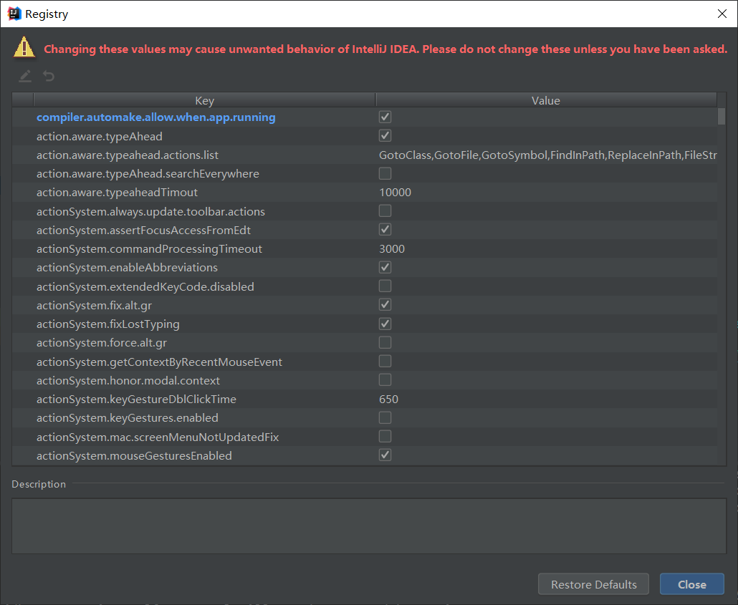Toggle actionSystem.enableAbbreviations checkbox
Screen dimensions: 738x605
pos(385,267)
